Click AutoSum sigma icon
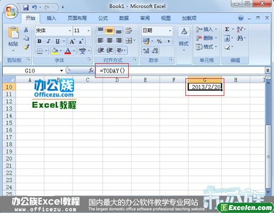This screenshot has height=213, width=274. [x=227, y=29]
